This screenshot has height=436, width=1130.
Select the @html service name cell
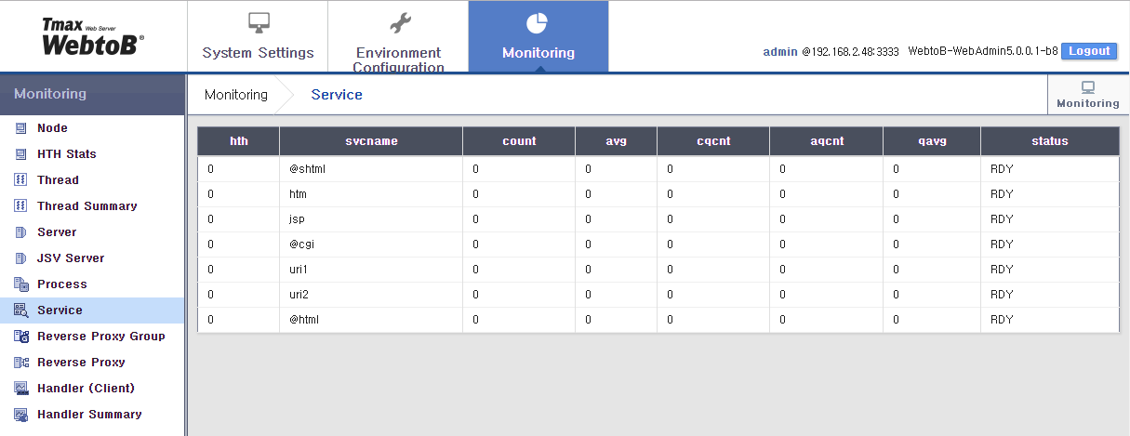[371, 320]
